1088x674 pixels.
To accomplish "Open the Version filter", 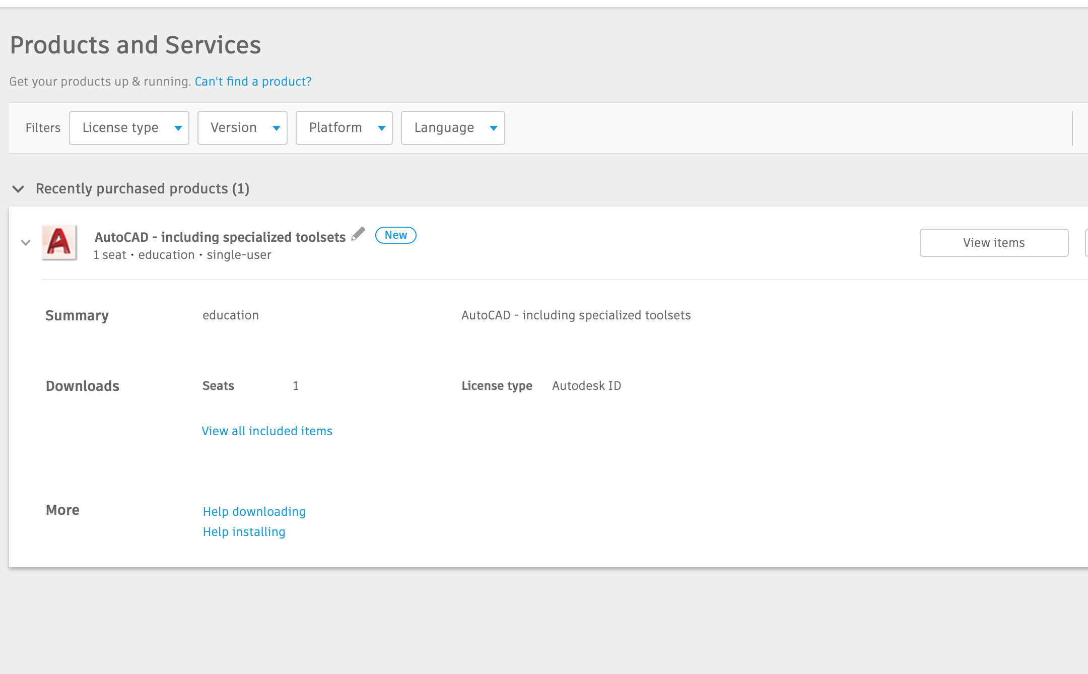I will 242,127.
